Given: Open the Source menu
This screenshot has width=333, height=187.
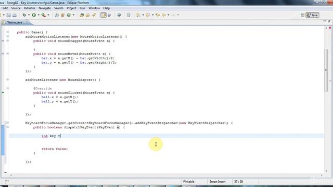Looking at the screenshot, I should pyautogui.click(x=16, y=8).
